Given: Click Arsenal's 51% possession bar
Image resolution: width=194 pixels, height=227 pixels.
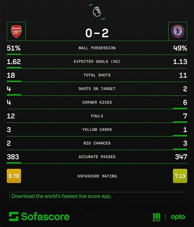Looking at the screenshot, I should pos(14,54).
